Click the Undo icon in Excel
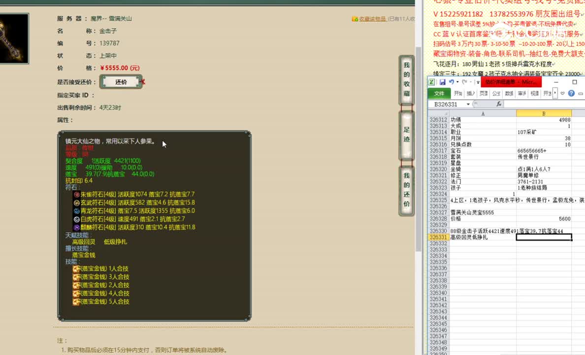 (x=452, y=82)
